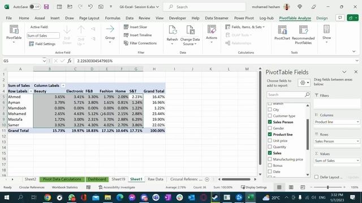362x203 pixels.
Task: Click the Undo arrow icon
Action: [x=90, y=7]
